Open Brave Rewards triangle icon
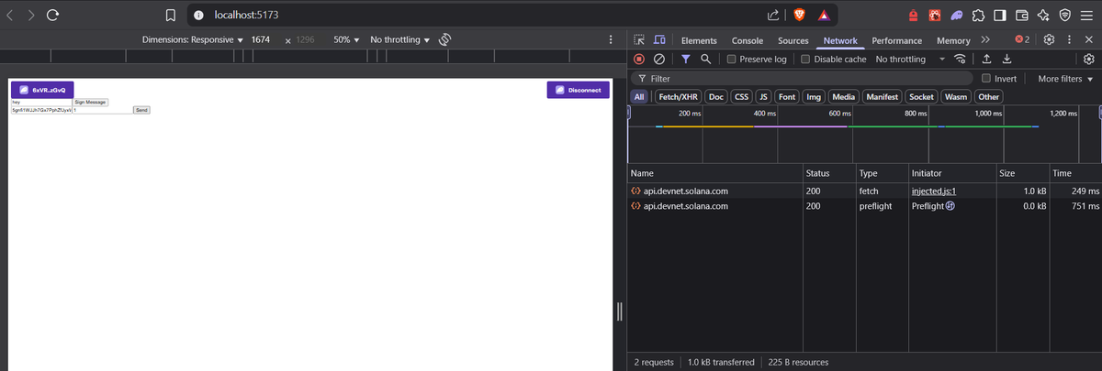Image resolution: width=1102 pixels, height=371 pixels. coord(824,15)
